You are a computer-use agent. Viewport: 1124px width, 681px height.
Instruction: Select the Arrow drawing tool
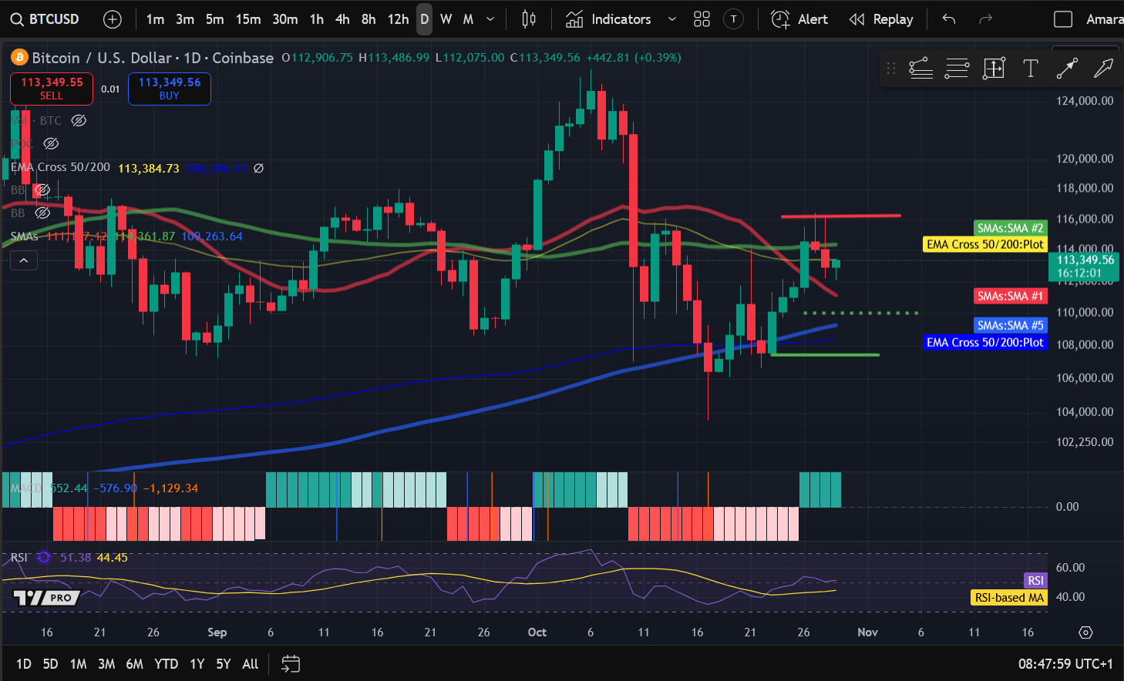[1104, 68]
